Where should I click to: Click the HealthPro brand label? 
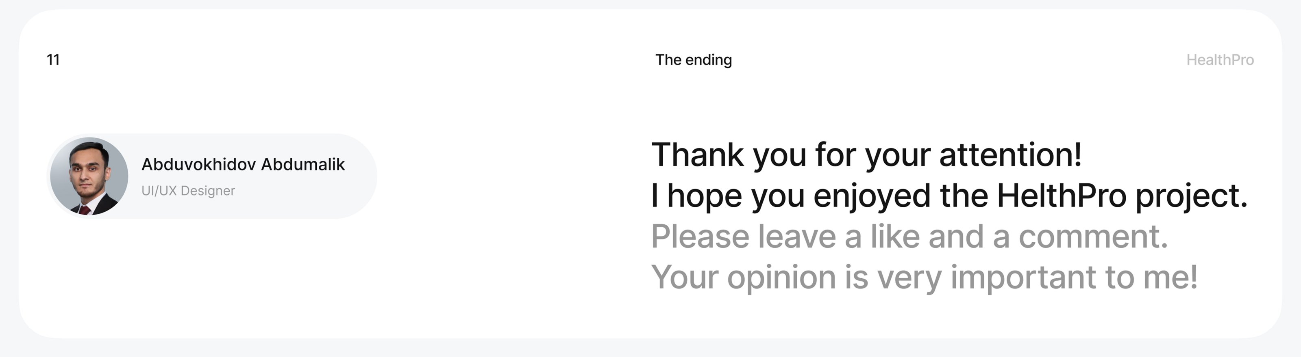pyautogui.click(x=1220, y=60)
